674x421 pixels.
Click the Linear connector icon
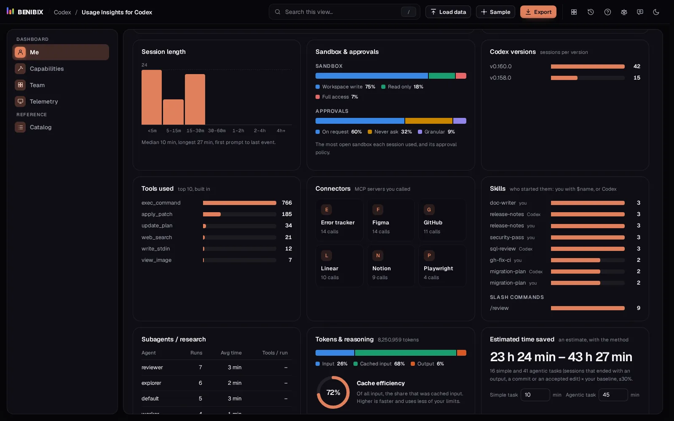click(326, 256)
